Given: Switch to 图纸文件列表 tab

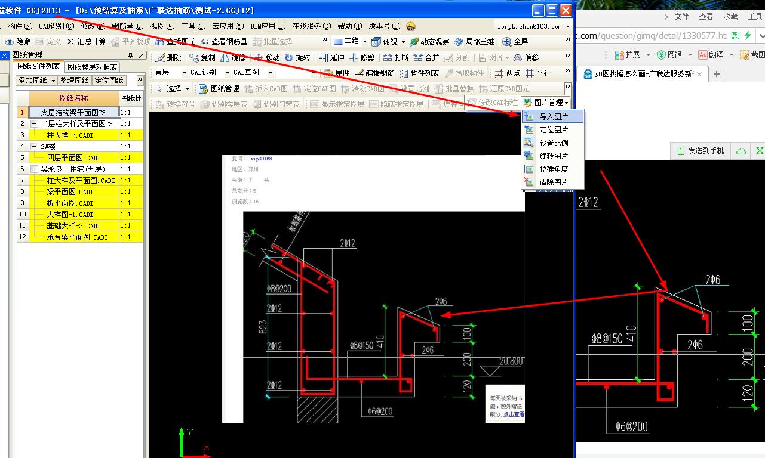Looking at the screenshot, I should [x=39, y=66].
